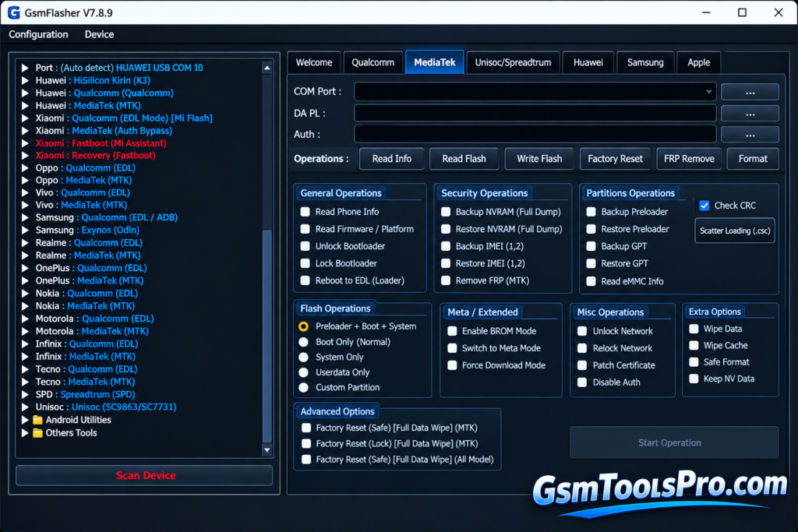
Task: Switch to the Qualcomm tab
Action: pos(373,62)
